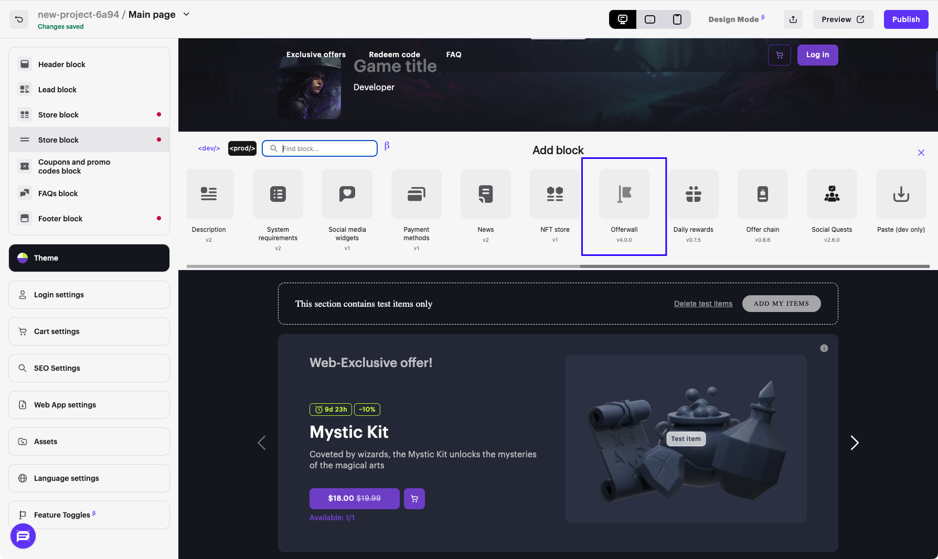
Task: Add the Payment methods block
Action: pyautogui.click(x=416, y=195)
